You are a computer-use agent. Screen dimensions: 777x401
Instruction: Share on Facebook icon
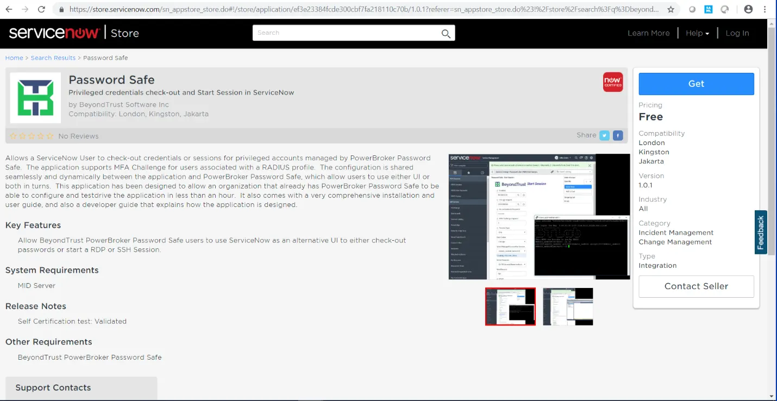pos(618,135)
